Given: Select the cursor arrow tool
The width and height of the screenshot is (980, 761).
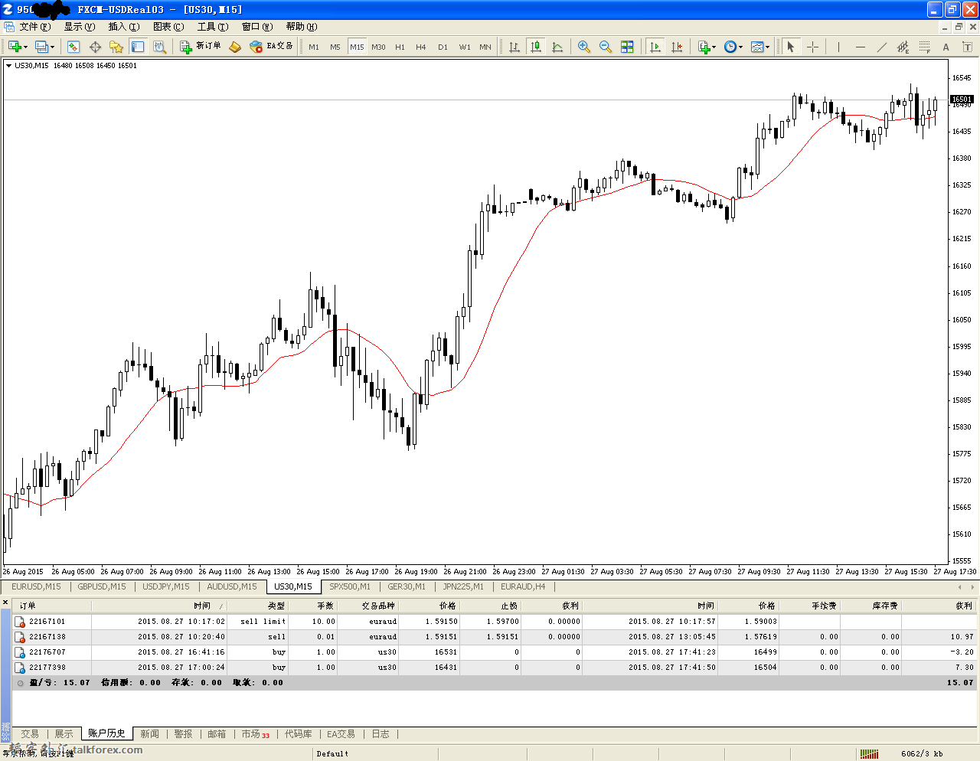Looking at the screenshot, I should (791, 47).
